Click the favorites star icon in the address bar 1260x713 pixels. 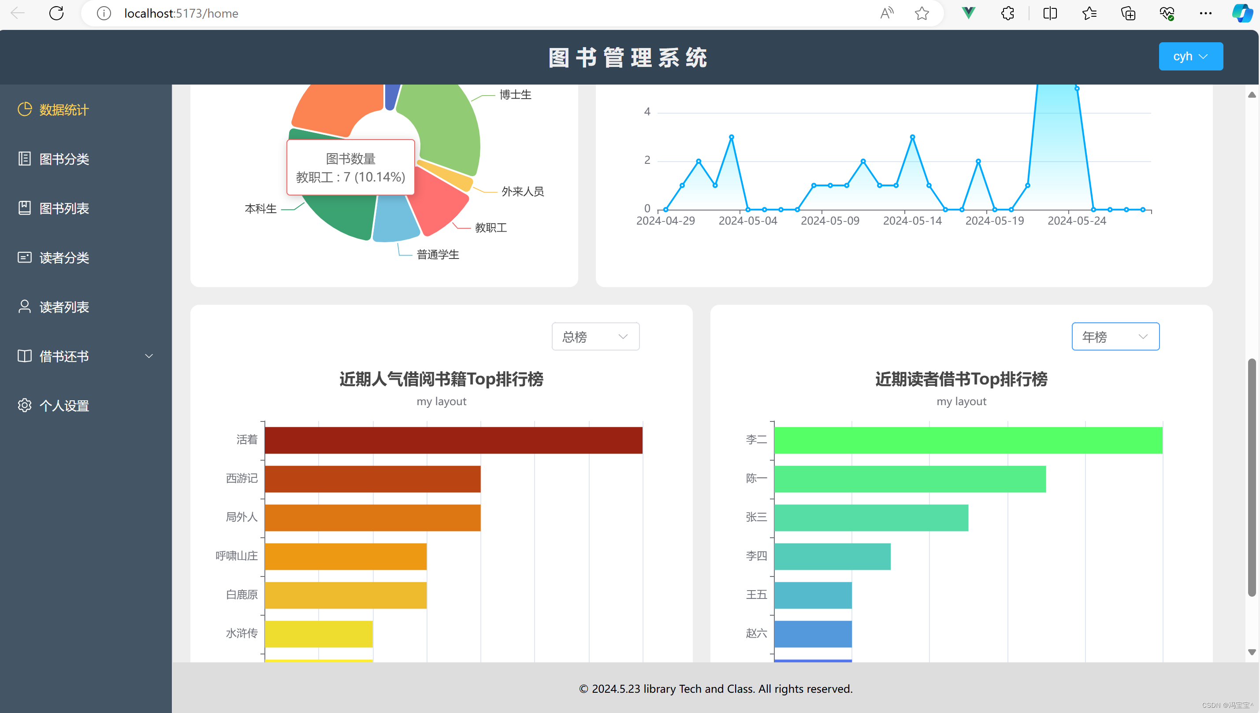click(922, 13)
